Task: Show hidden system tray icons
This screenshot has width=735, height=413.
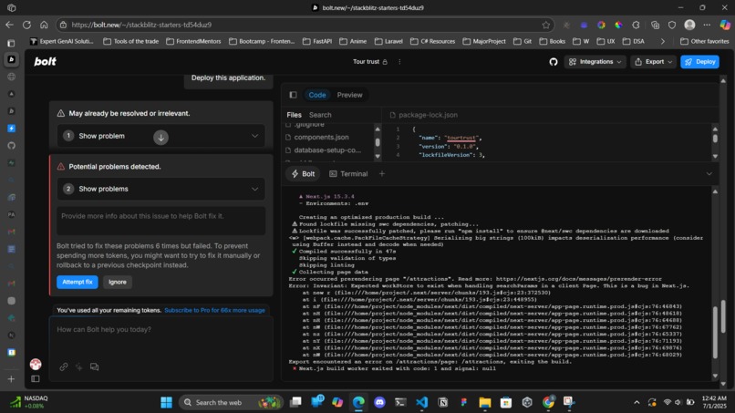Action: point(637,402)
